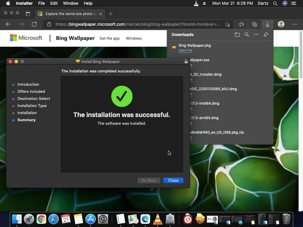Click the Windows link on page
Screen dimensions: 303x227
(134, 38)
